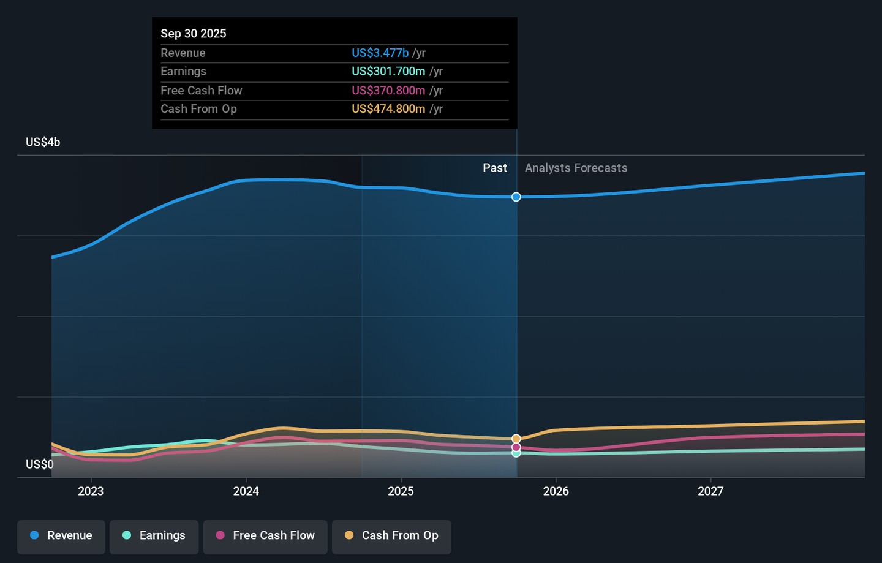Click the blue Revenue data point marker
Image resolution: width=882 pixels, height=563 pixels.
click(516, 197)
